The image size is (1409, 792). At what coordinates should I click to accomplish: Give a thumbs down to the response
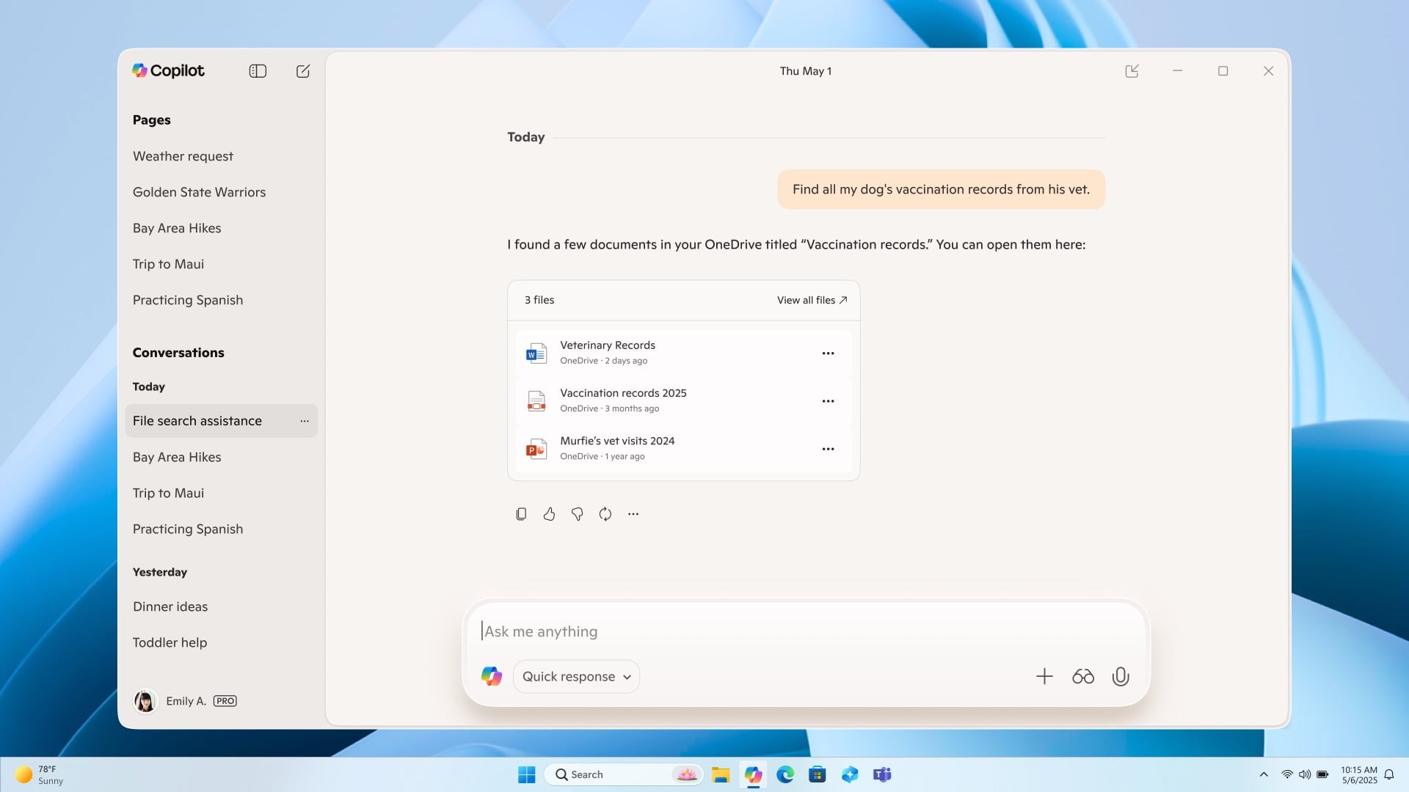pos(578,514)
